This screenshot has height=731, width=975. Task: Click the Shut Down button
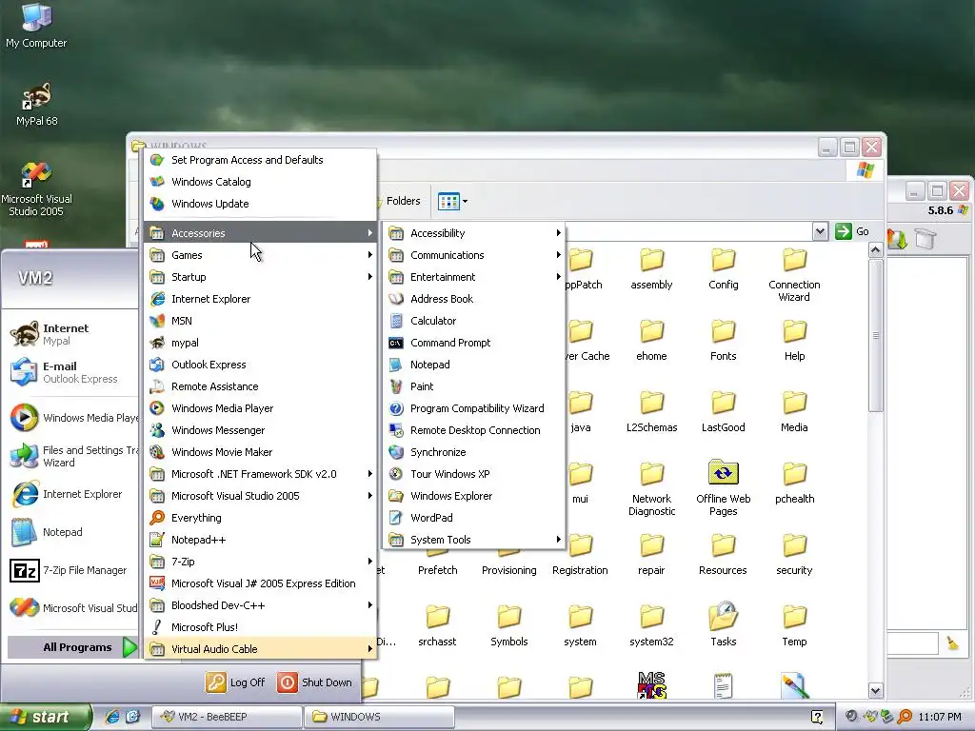[315, 682]
